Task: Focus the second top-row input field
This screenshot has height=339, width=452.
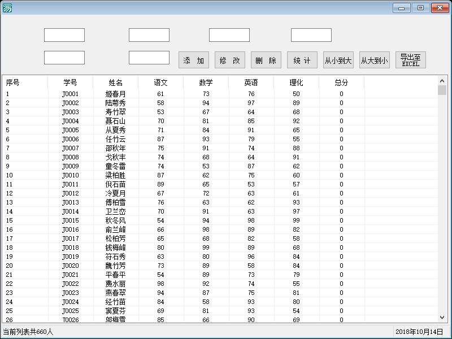Action: tap(149, 35)
